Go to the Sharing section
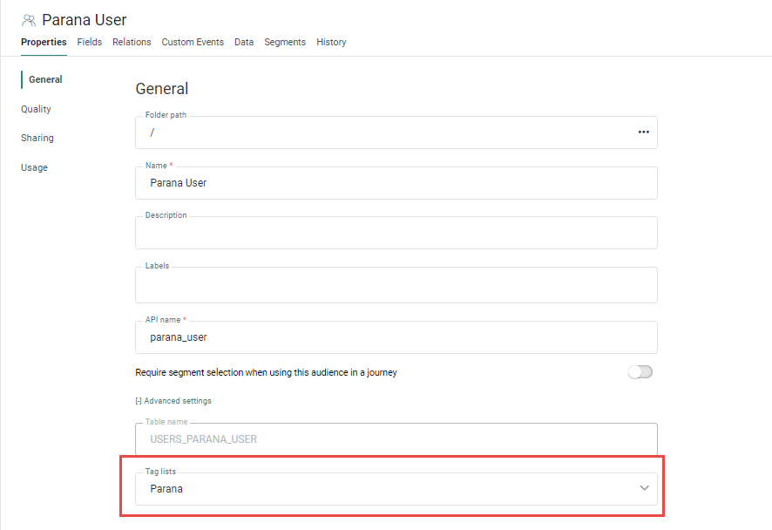The width and height of the screenshot is (772, 530). [37, 138]
